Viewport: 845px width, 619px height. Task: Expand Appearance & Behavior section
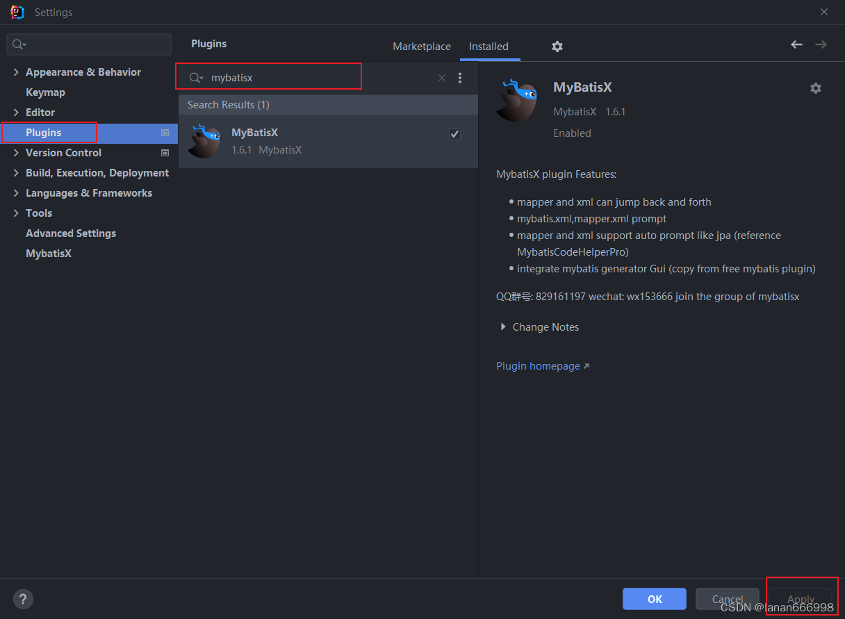16,72
